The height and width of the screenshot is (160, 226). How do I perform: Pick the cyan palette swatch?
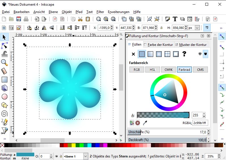tap(89, 145)
